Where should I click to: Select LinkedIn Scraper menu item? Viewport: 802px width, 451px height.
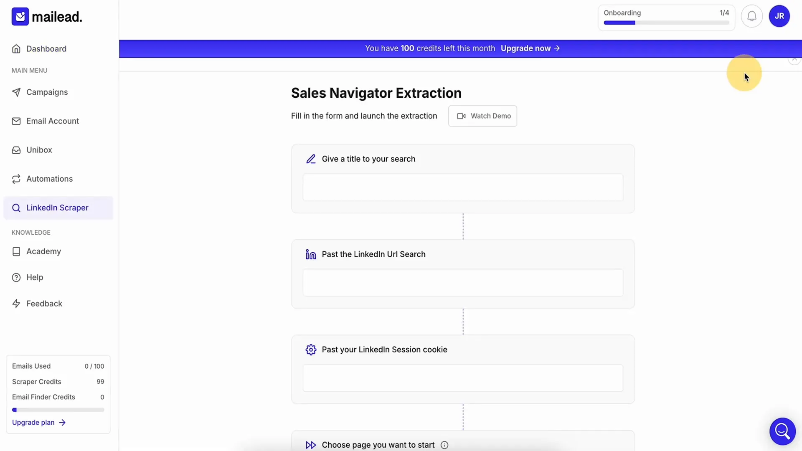58,208
